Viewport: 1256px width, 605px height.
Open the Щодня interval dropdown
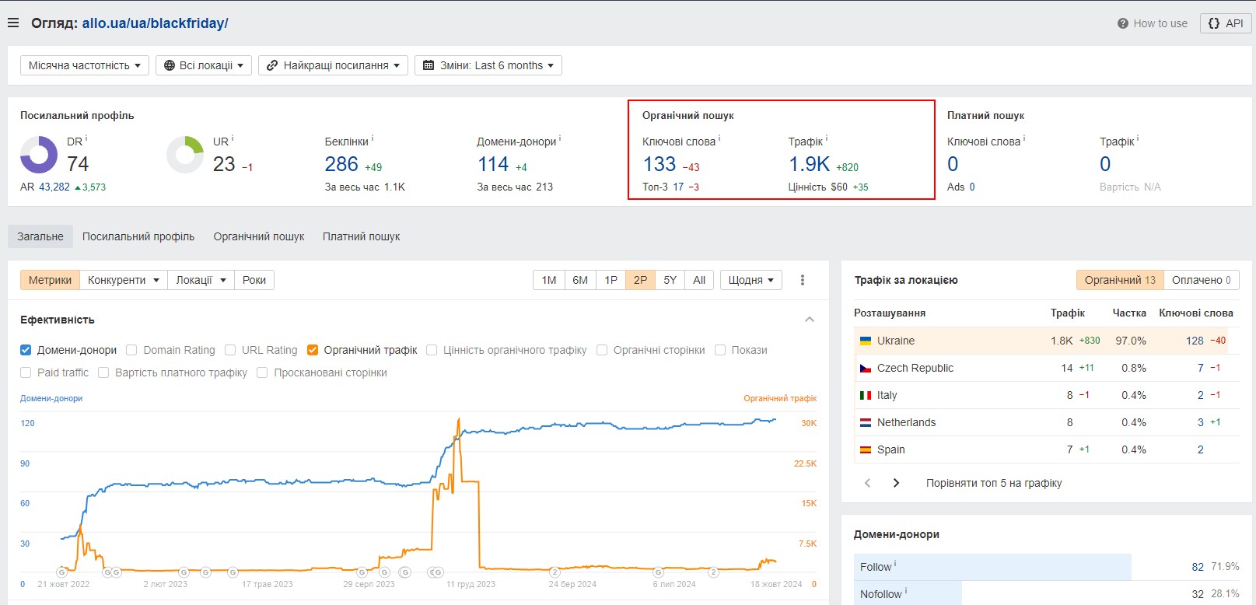coord(751,280)
